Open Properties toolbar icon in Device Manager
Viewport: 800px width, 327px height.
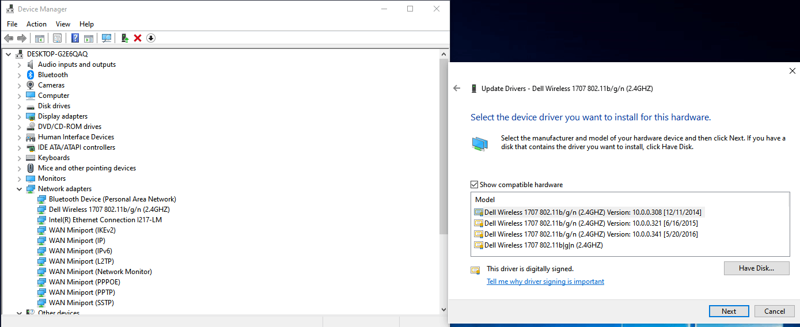pyautogui.click(x=57, y=38)
